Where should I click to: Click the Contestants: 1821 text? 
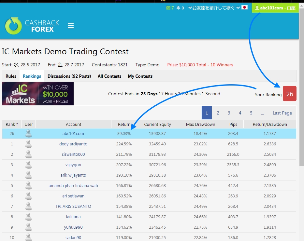[110, 65]
